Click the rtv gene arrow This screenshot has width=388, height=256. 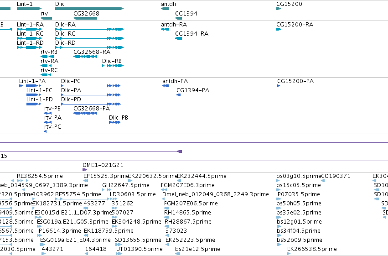pyautogui.click(x=46, y=18)
